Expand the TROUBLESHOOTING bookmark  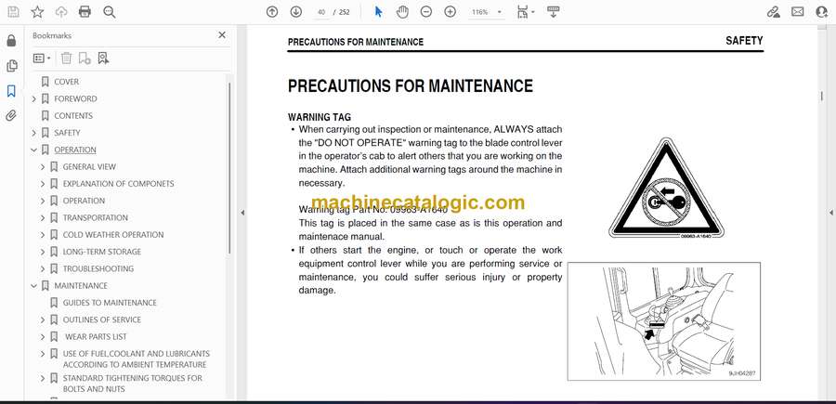[x=43, y=269]
